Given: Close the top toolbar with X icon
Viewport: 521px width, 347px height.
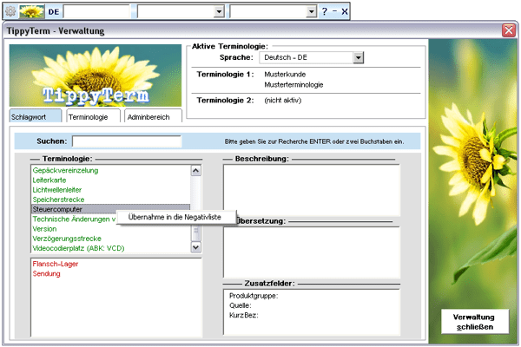Looking at the screenshot, I should pos(345,12).
